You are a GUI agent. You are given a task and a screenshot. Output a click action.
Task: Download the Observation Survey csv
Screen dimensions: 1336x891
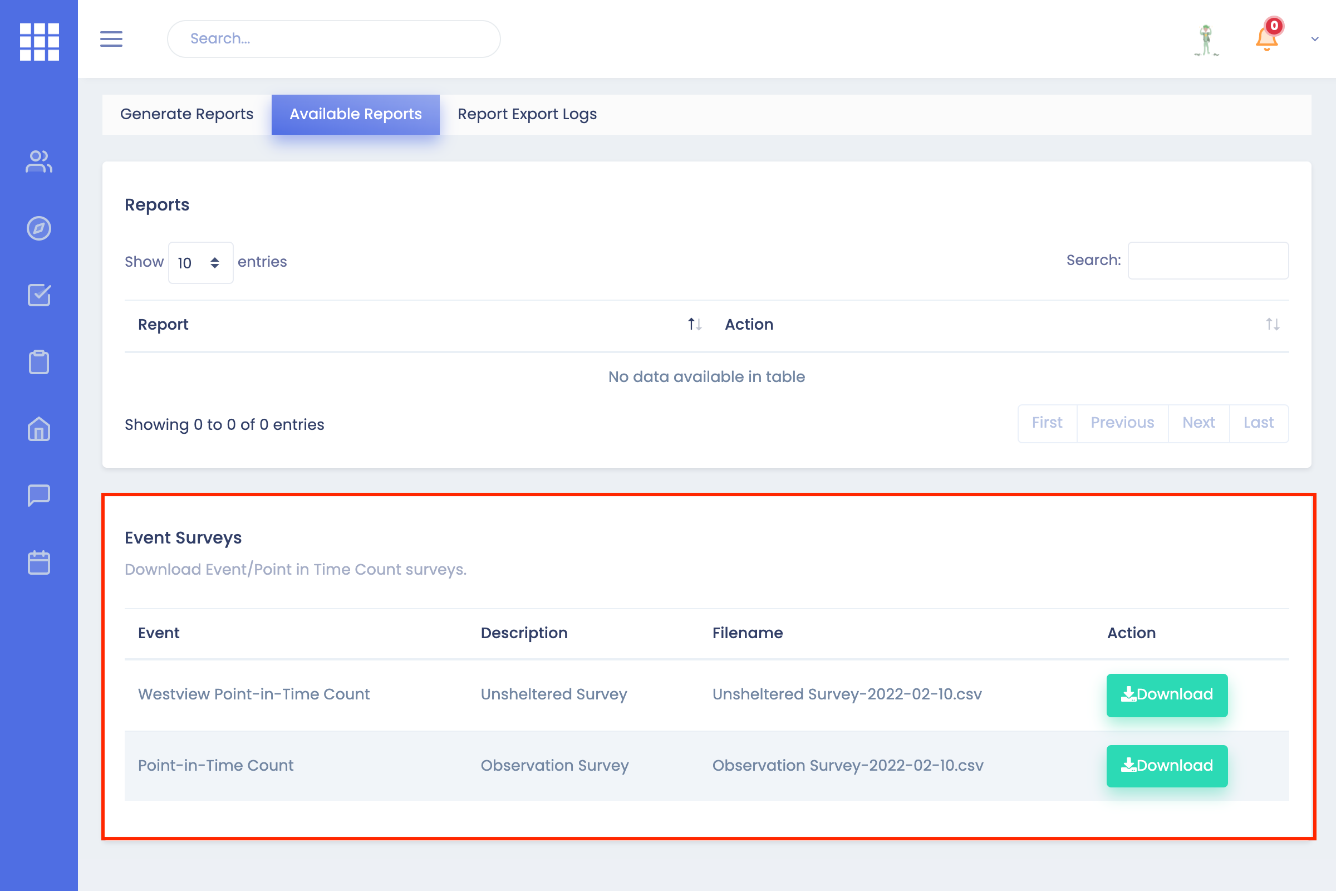click(1166, 765)
